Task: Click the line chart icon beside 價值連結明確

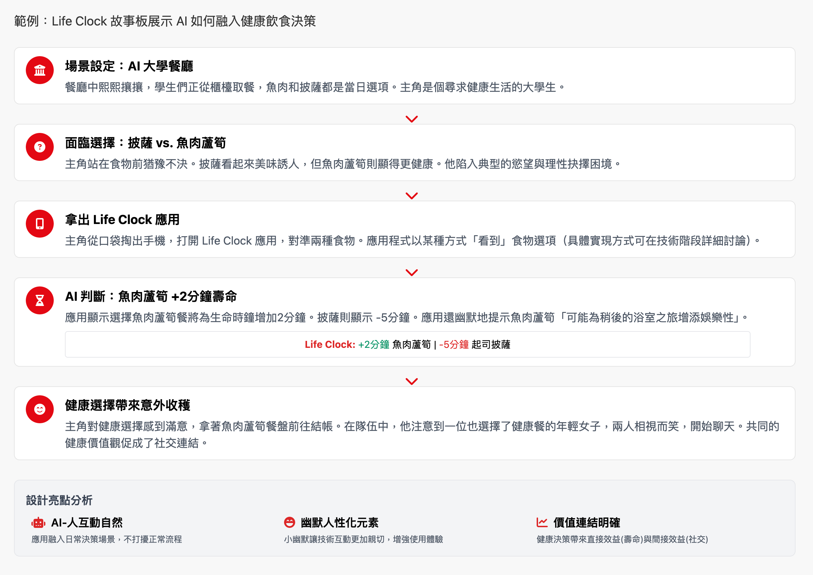Action: (x=542, y=522)
